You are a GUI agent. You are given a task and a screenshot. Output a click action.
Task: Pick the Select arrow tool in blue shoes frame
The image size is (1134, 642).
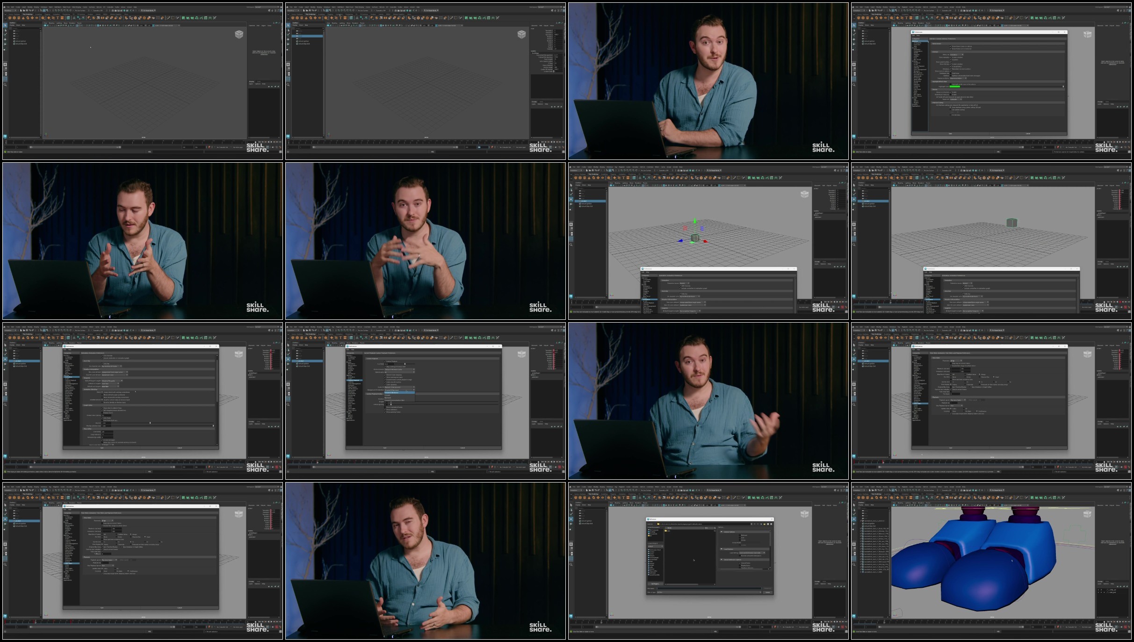[x=854, y=505]
